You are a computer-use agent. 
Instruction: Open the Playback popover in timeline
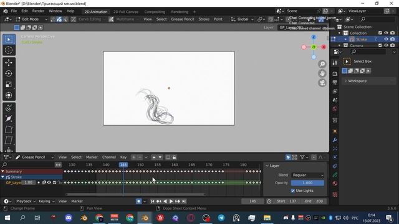coord(26,202)
